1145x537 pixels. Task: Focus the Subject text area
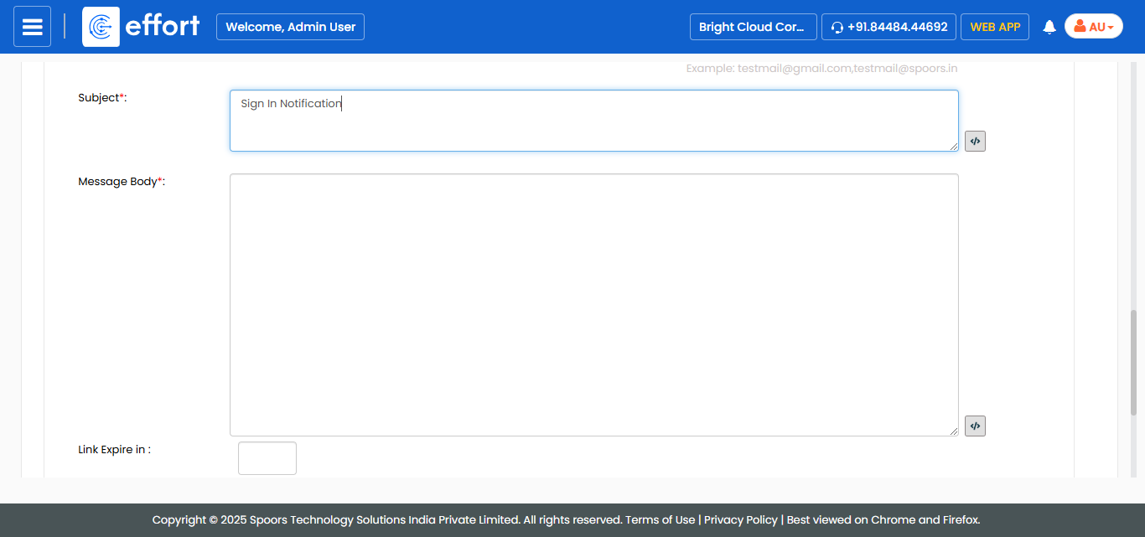pyautogui.click(x=593, y=121)
